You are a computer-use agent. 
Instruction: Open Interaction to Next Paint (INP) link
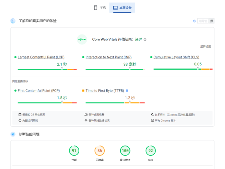pos(109,57)
